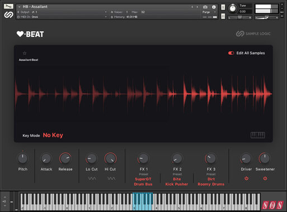Image resolution: width=287 pixels, height=212 pixels.
Task: Open FX 1 preset SuperGT selector
Action: click(x=143, y=179)
